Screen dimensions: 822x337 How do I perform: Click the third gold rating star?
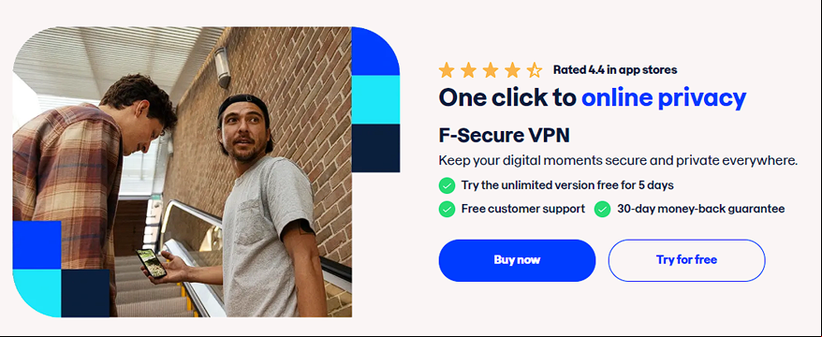(x=491, y=69)
